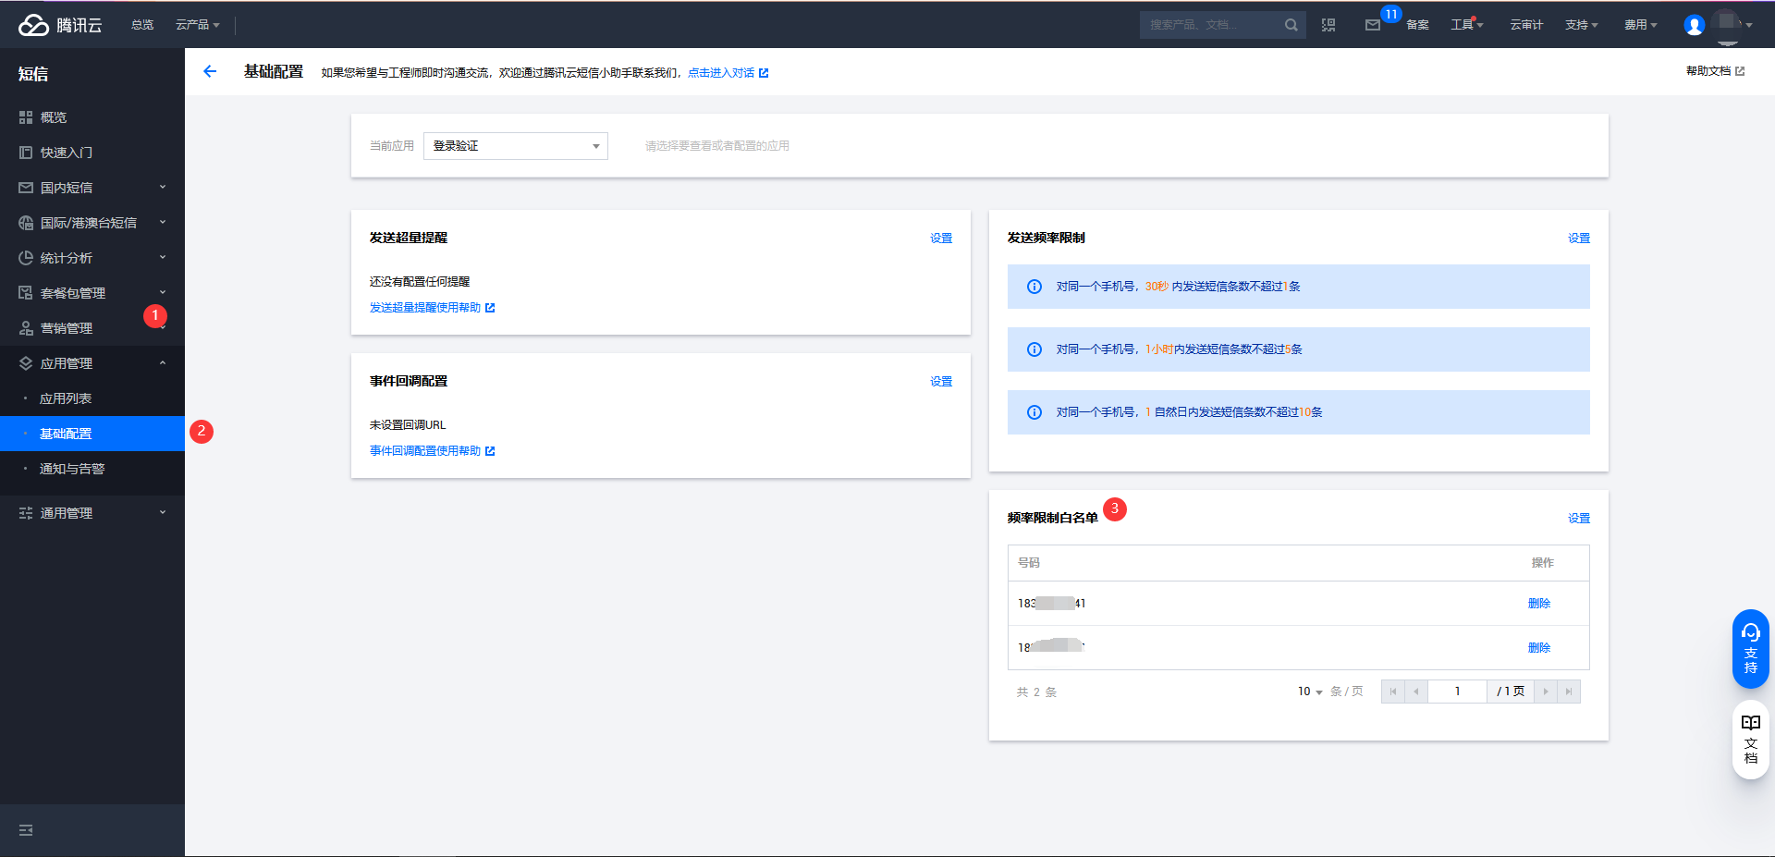
Task: Click 设置 for 发送超量提醒
Action: pos(941,239)
